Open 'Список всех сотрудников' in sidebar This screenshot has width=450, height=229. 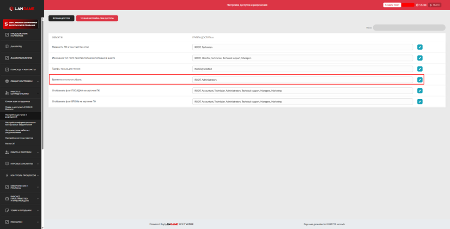pyautogui.click(x=18, y=102)
